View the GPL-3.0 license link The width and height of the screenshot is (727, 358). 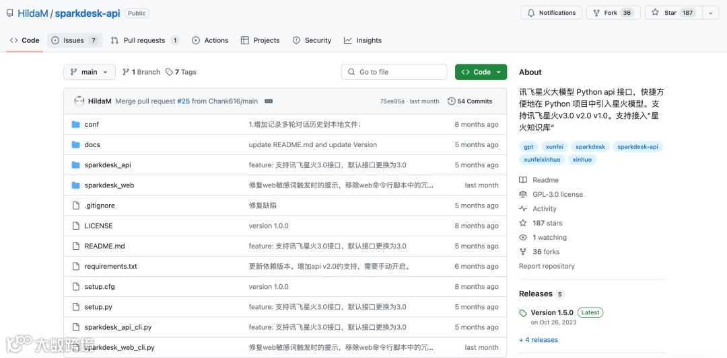coord(551,194)
